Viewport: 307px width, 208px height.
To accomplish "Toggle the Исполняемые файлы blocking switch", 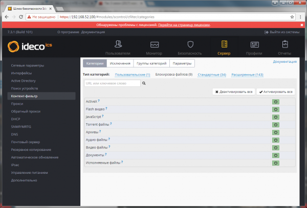I will point(275,163).
